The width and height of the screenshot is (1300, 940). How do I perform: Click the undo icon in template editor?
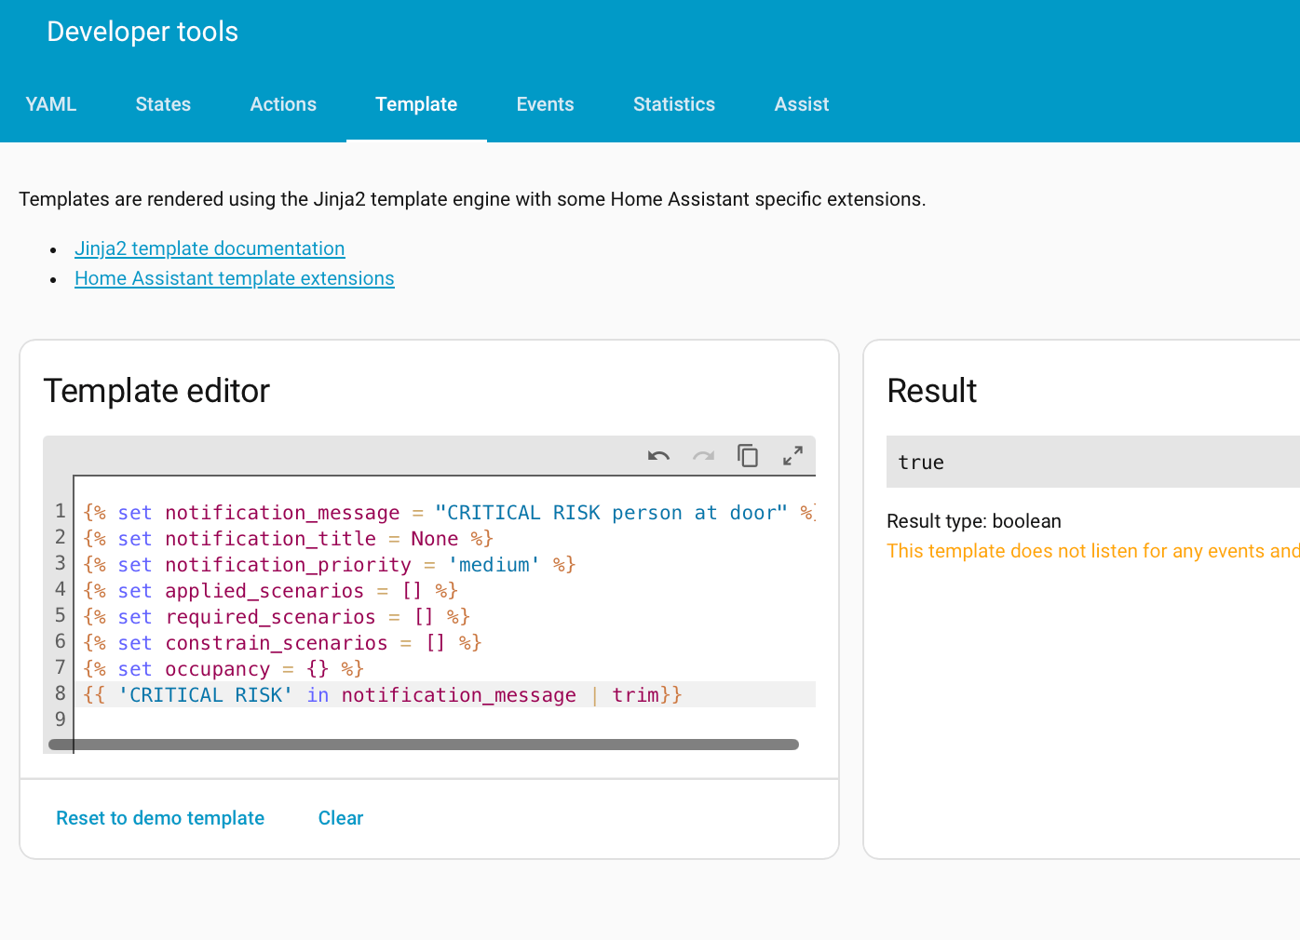[658, 456]
